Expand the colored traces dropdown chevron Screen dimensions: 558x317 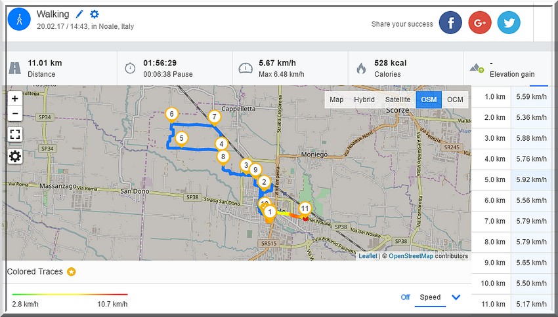point(456,297)
